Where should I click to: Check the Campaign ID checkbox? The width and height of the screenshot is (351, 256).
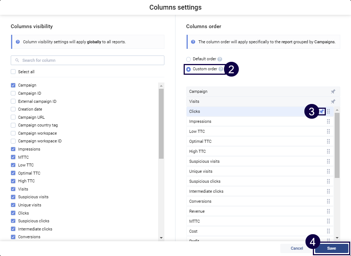(x=13, y=93)
